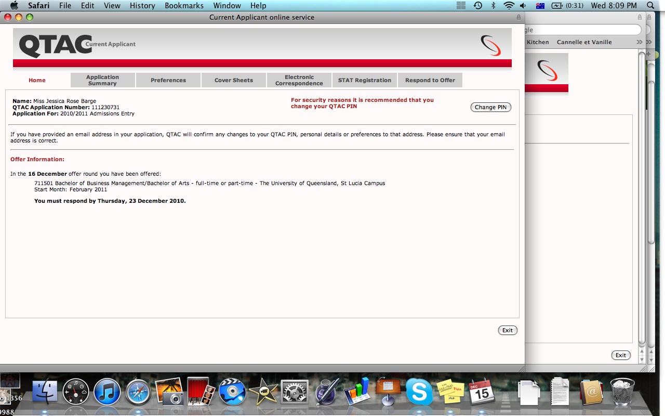Open iTunes in the Dock
Image resolution: width=665 pixels, height=416 pixels.
tap(107, 392)
